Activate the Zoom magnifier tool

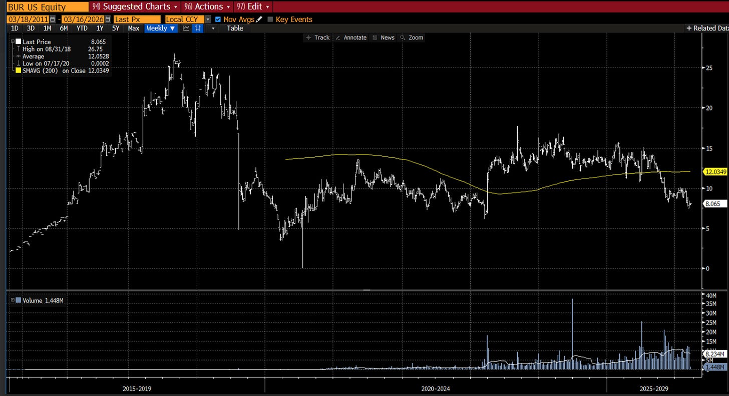(411, 37)
